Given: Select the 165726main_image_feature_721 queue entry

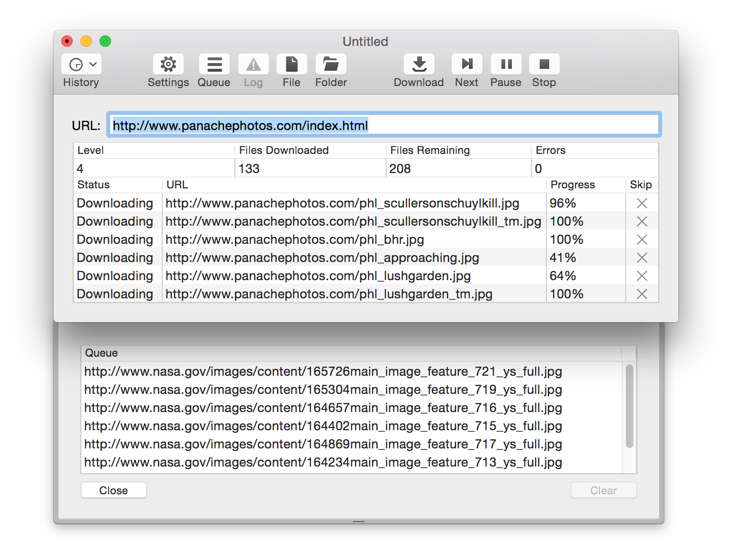Looking at the screenshot, I should (x=323, y=371).
